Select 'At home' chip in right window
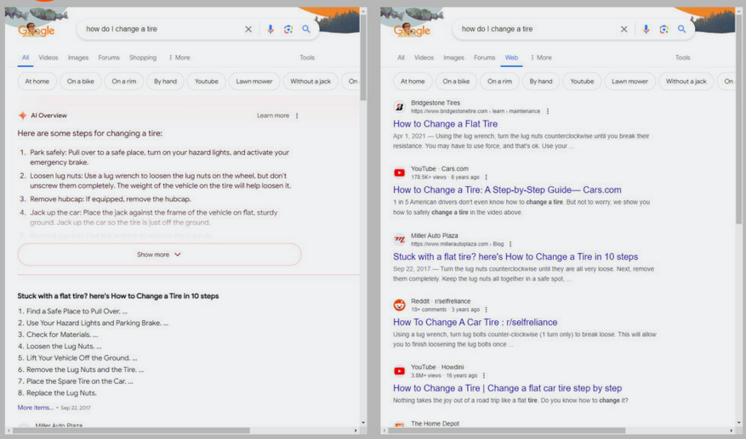Viewport: 746px width, 439px height. [x=413, y=82]
